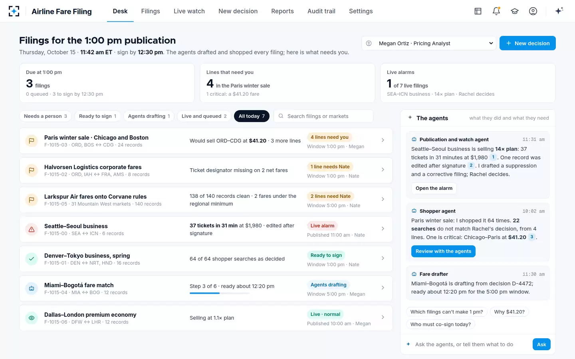Image resolution: width=575 pixels, height=359 pixels.
Task: Click the Ask the agents input field
Action: click(x=471, y=344)
